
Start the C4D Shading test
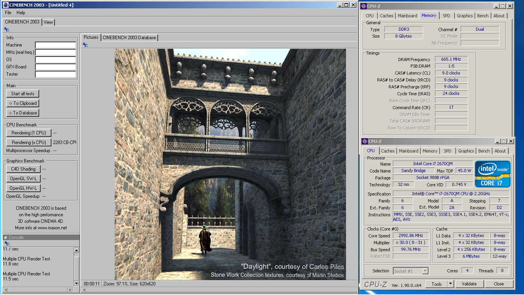(x=23, y=169)
